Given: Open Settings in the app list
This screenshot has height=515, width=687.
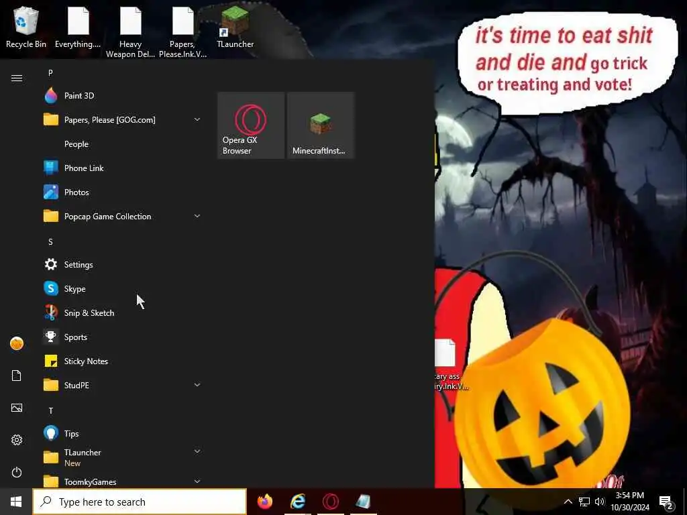Looking at the screenshot, I should 122,264.
